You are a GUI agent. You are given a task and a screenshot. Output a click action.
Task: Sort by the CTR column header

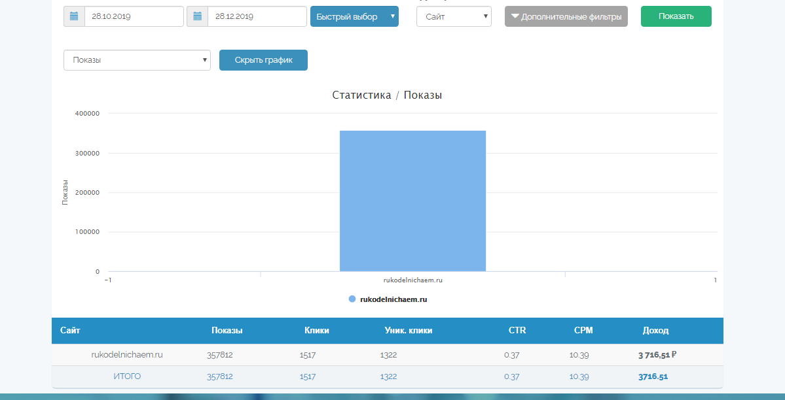point(517,331)
